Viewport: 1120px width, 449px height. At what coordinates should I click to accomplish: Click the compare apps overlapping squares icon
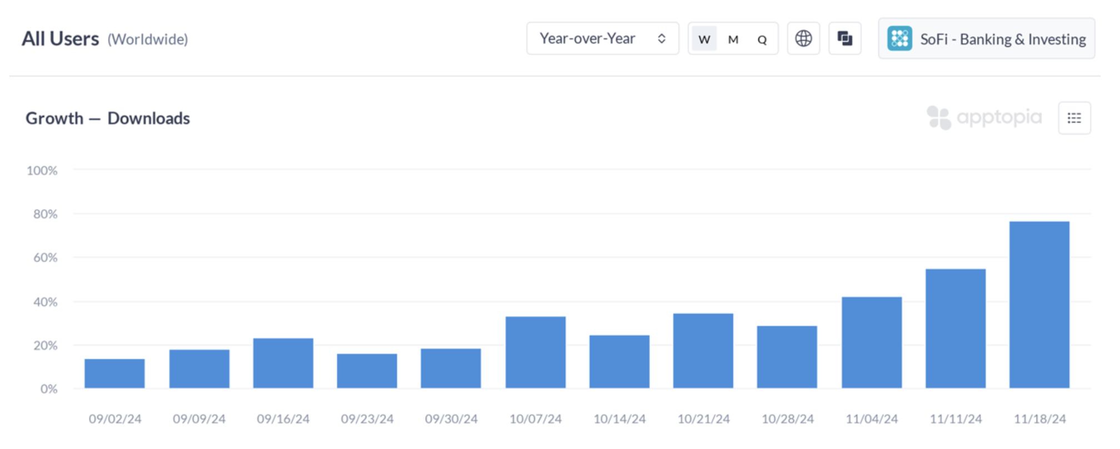[845, 39]
